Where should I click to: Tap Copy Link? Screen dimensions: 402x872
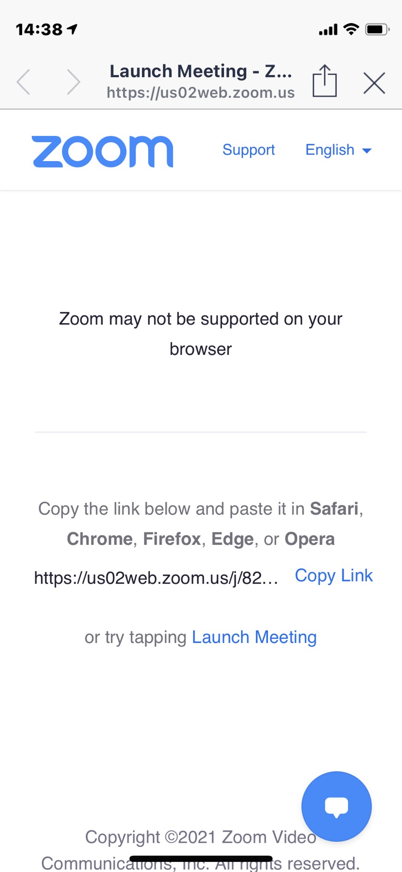(x=334, y=575)
